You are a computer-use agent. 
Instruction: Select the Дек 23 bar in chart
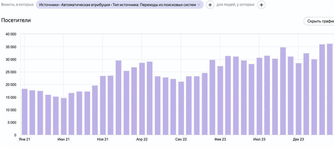298,99
